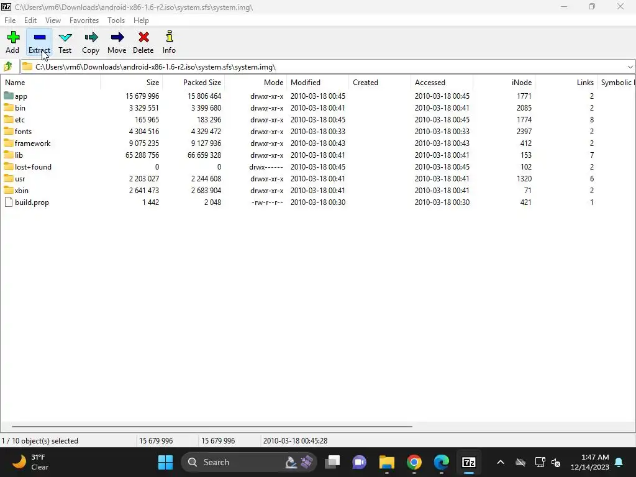Click mode text drwx------ for lost+found
636x477 pixels.
click(x=266, y=166)
